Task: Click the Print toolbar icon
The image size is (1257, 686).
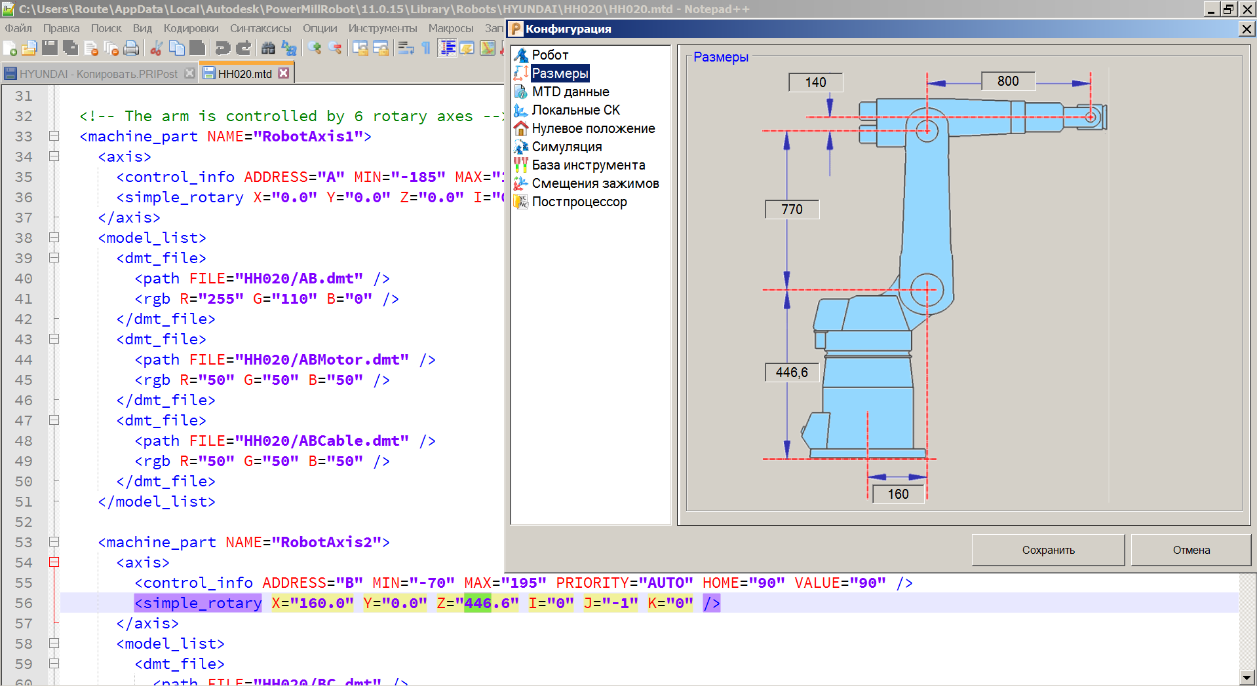Action: point(132,48)
